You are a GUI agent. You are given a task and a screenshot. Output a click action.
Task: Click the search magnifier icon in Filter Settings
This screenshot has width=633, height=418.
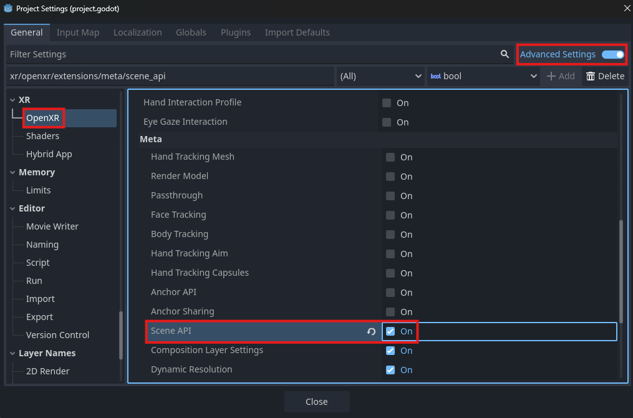[505, 54]
